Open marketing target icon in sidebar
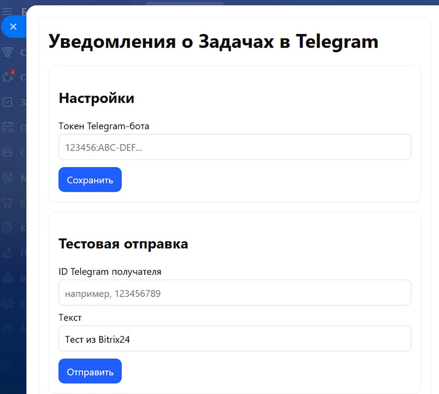Image resolution: width=439 pixels, height=394 pixels. click(x=8, y=177)
